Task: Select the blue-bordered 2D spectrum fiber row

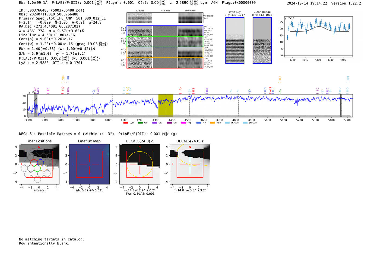Action: click(x=165, y=31)
